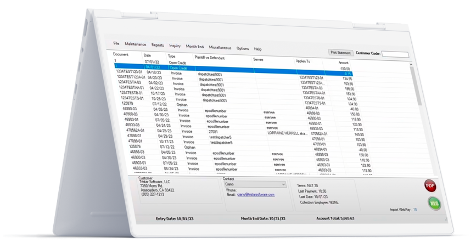Screen dimensions: 476x248
Task: Select the highlighted Open Credit 04/01/22 row
Action: [233, 70]
